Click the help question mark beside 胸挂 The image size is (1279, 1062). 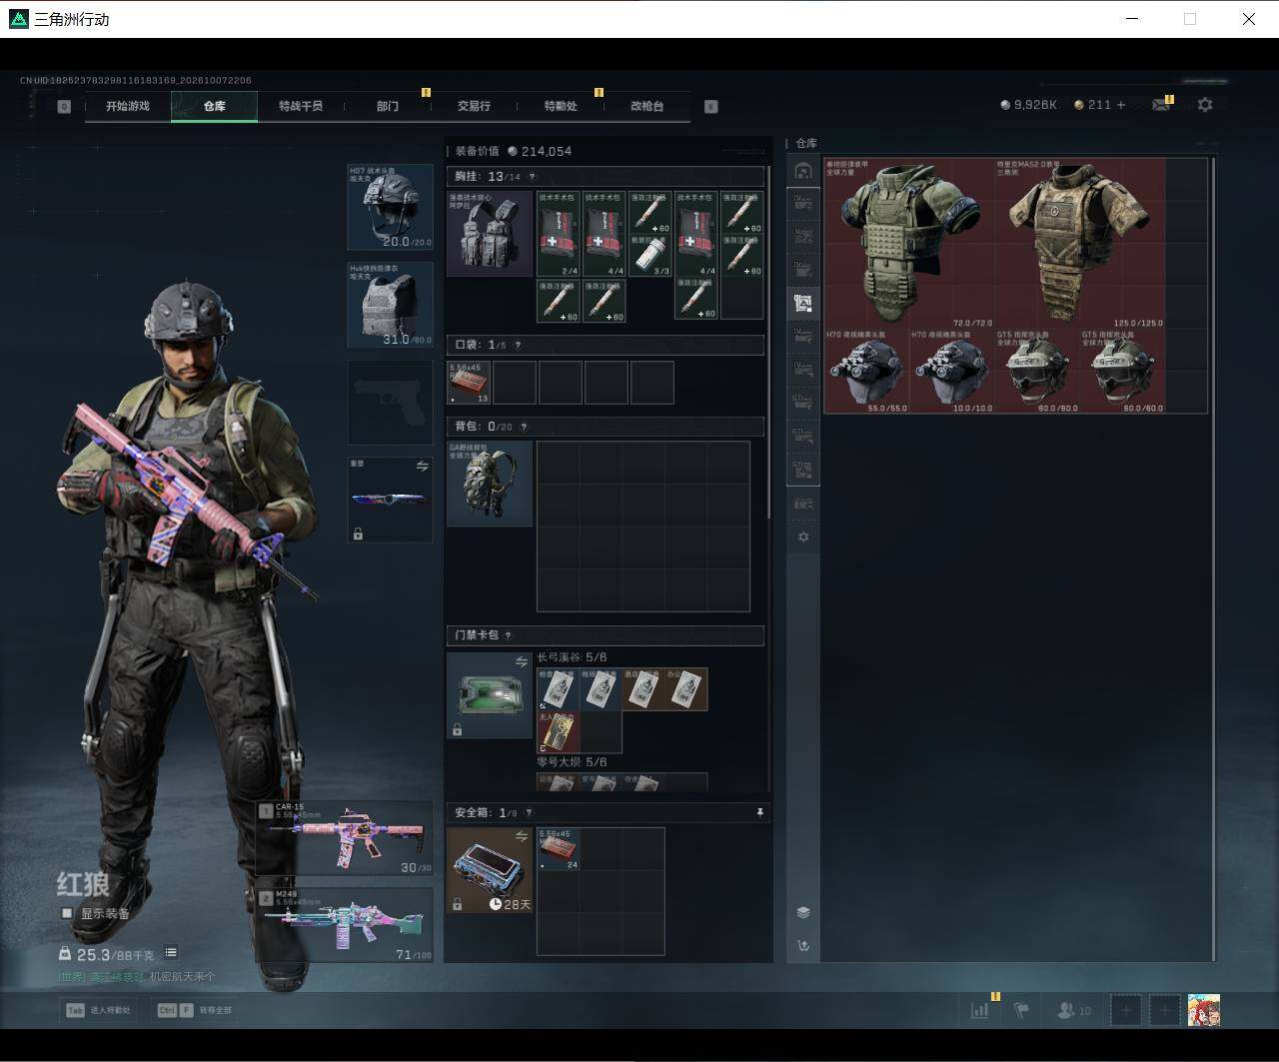[532, 177]
